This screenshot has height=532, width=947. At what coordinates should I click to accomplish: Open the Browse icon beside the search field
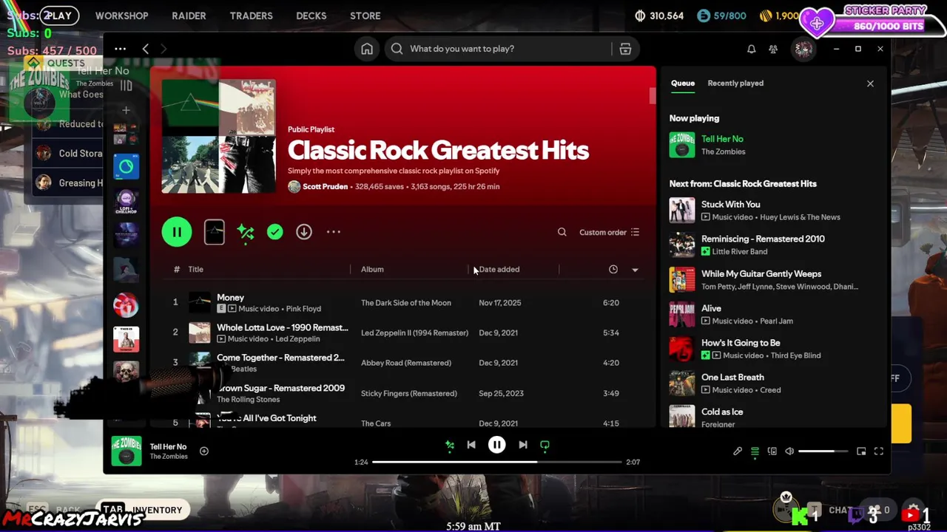pos(625,49)
